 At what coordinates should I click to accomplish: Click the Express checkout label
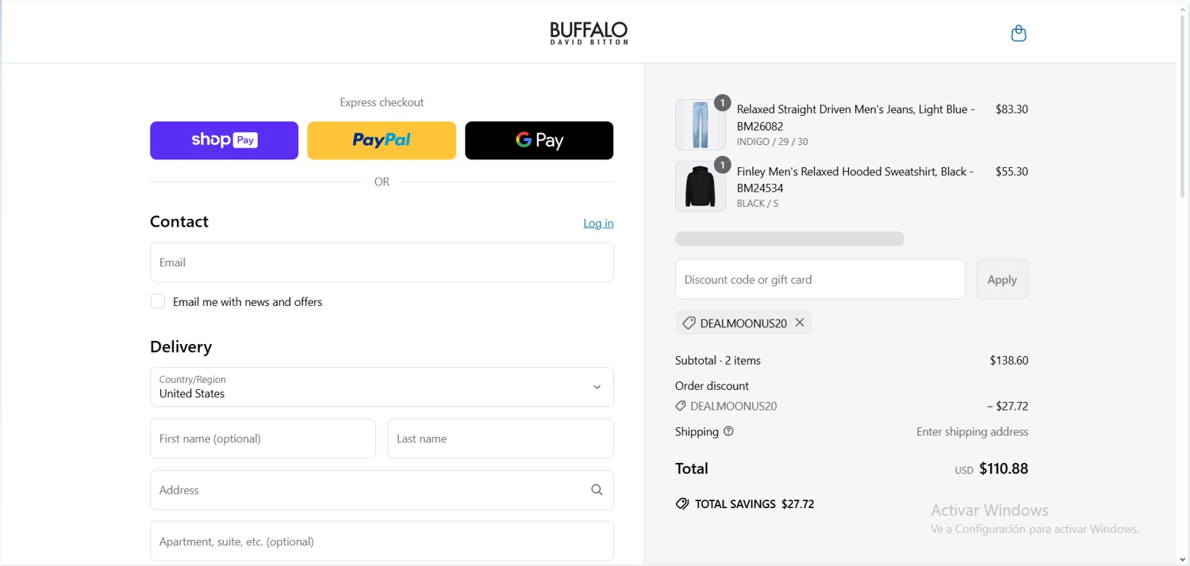click(382, 102)
